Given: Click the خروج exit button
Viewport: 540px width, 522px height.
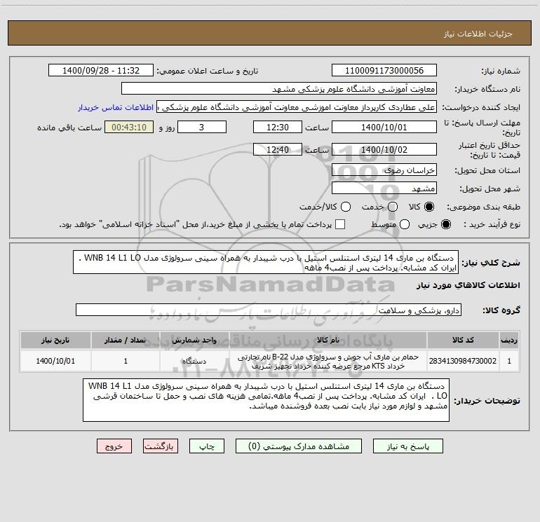Looking at the screenshot, I should (x=114, y=446).
